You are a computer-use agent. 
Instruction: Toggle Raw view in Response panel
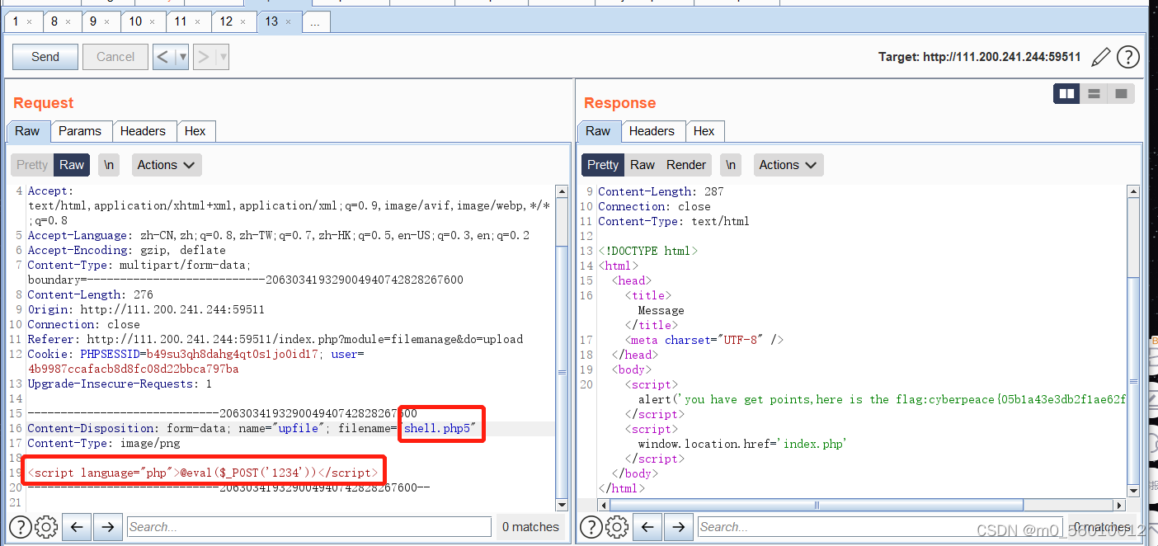pyautogui.click(x=643, y=165)
